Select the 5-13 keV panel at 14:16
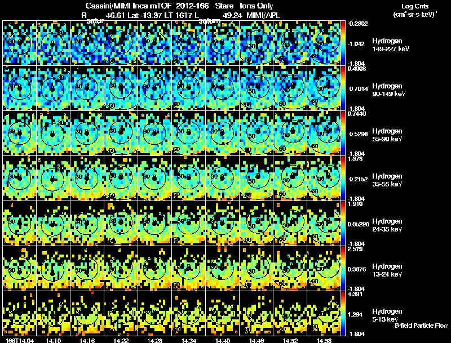The image size is (451, 343). (x=87, y=313)
